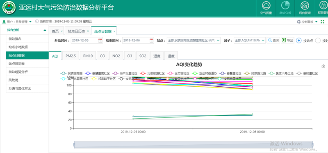Open 风玫瑰 in the sidebar
This screenshot has width=328, height=153.
coord(27,80)
